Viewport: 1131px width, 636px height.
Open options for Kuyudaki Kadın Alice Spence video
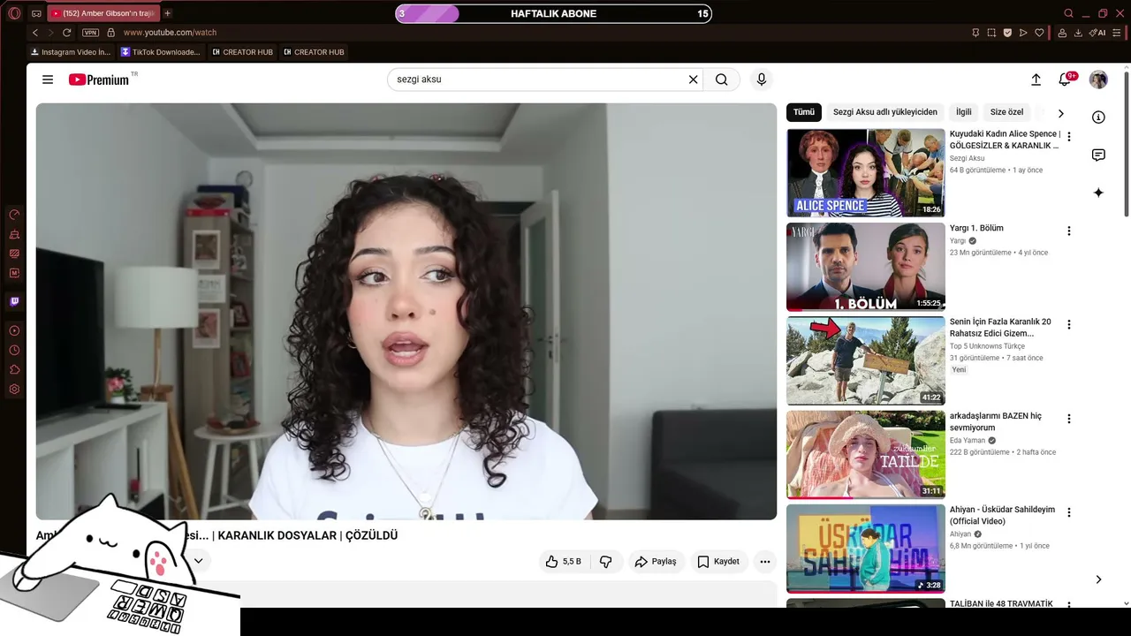coord(1069,137)
